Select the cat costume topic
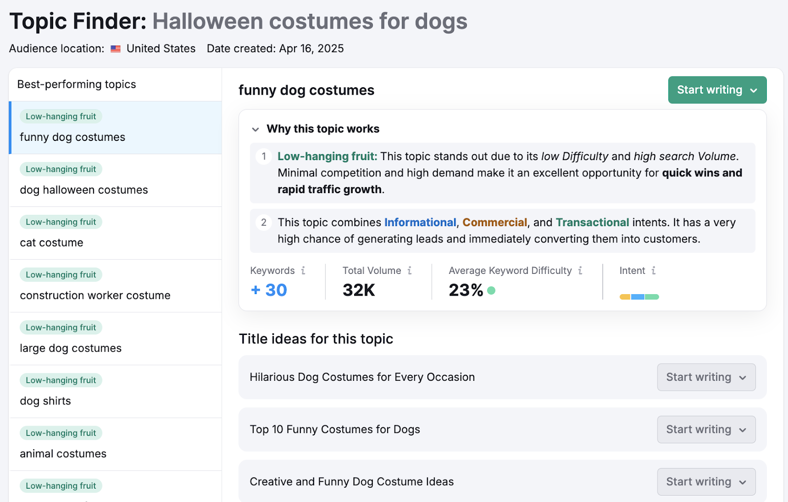The width and height of the screenshot is (788, 502). (116, 233)
